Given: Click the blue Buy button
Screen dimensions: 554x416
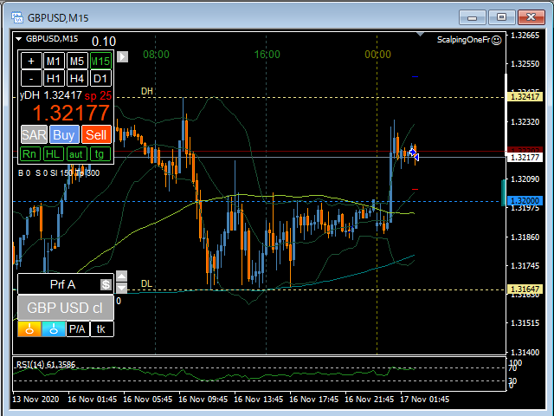Looking at the screenshot, I should click(x=64, y=134).
